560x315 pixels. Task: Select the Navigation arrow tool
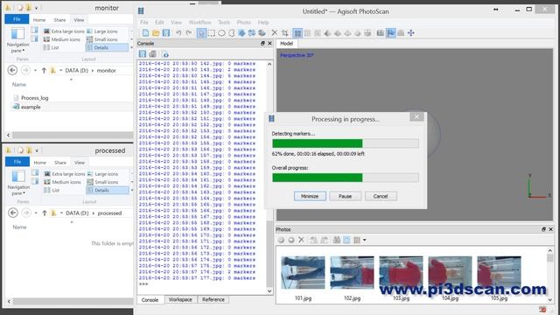(x=201, y=33)
